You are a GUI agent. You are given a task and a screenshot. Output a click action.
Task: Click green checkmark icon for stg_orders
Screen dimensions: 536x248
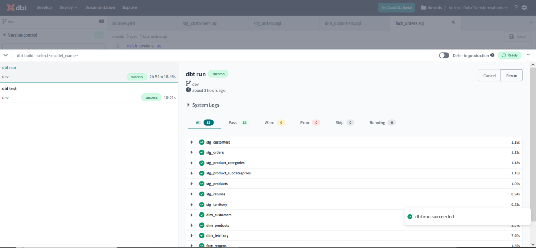coord(202,152)
